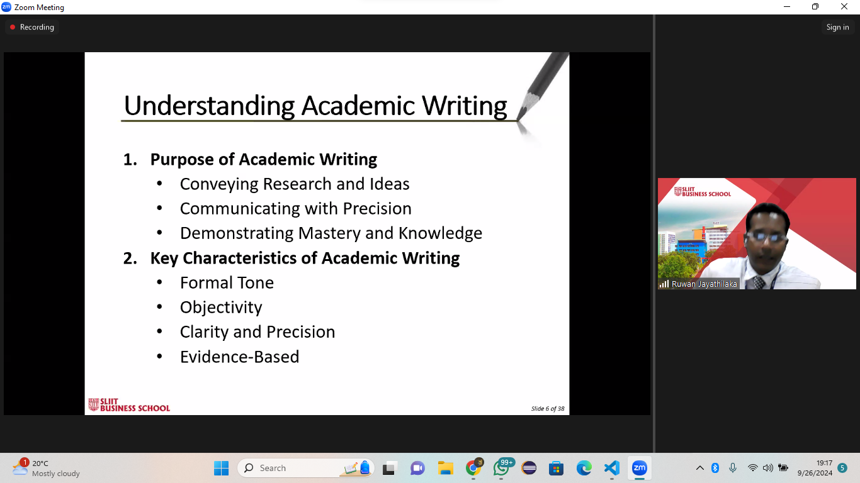This screenshot has width=860, height=483.
Task: Open Eclipse IDE from the taskbar
Action: click(x=529, y=468)
